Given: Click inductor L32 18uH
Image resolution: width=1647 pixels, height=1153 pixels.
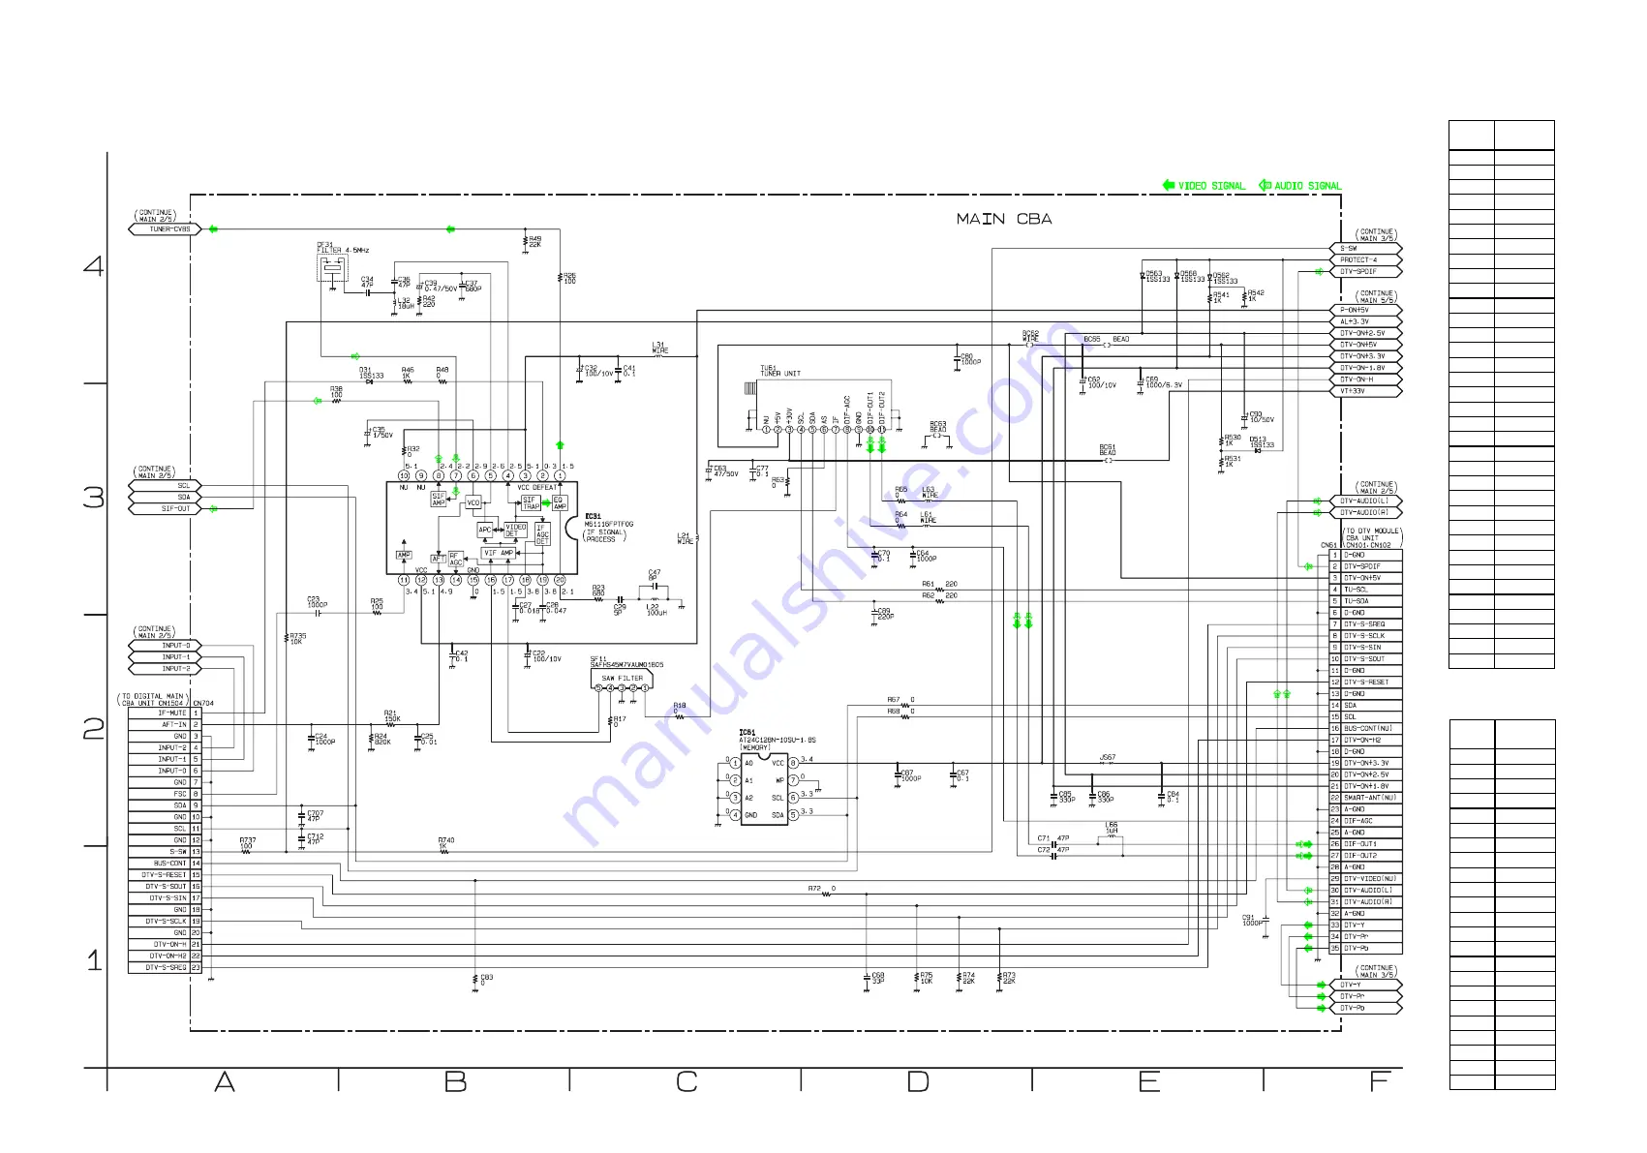Looking at the screenshot, I should point(402,303).
